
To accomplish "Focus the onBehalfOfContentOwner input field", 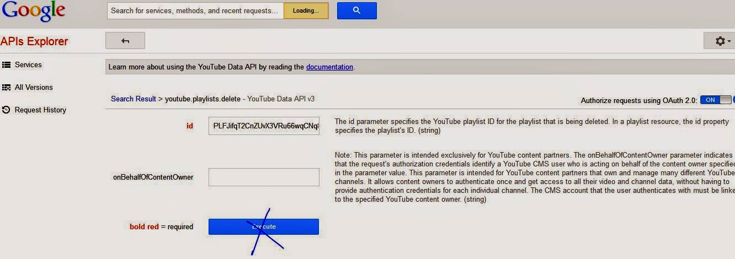I will click(x=264, y=177).
